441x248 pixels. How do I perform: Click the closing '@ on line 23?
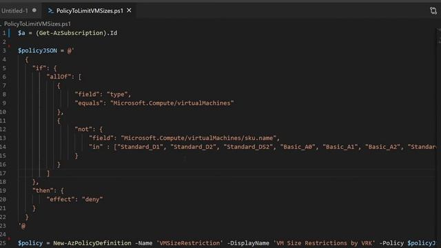22,226
